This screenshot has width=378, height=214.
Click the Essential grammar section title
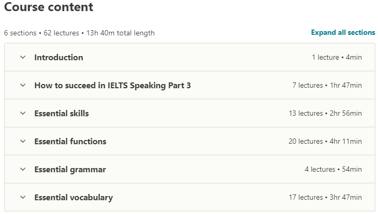tap(70, 170)
